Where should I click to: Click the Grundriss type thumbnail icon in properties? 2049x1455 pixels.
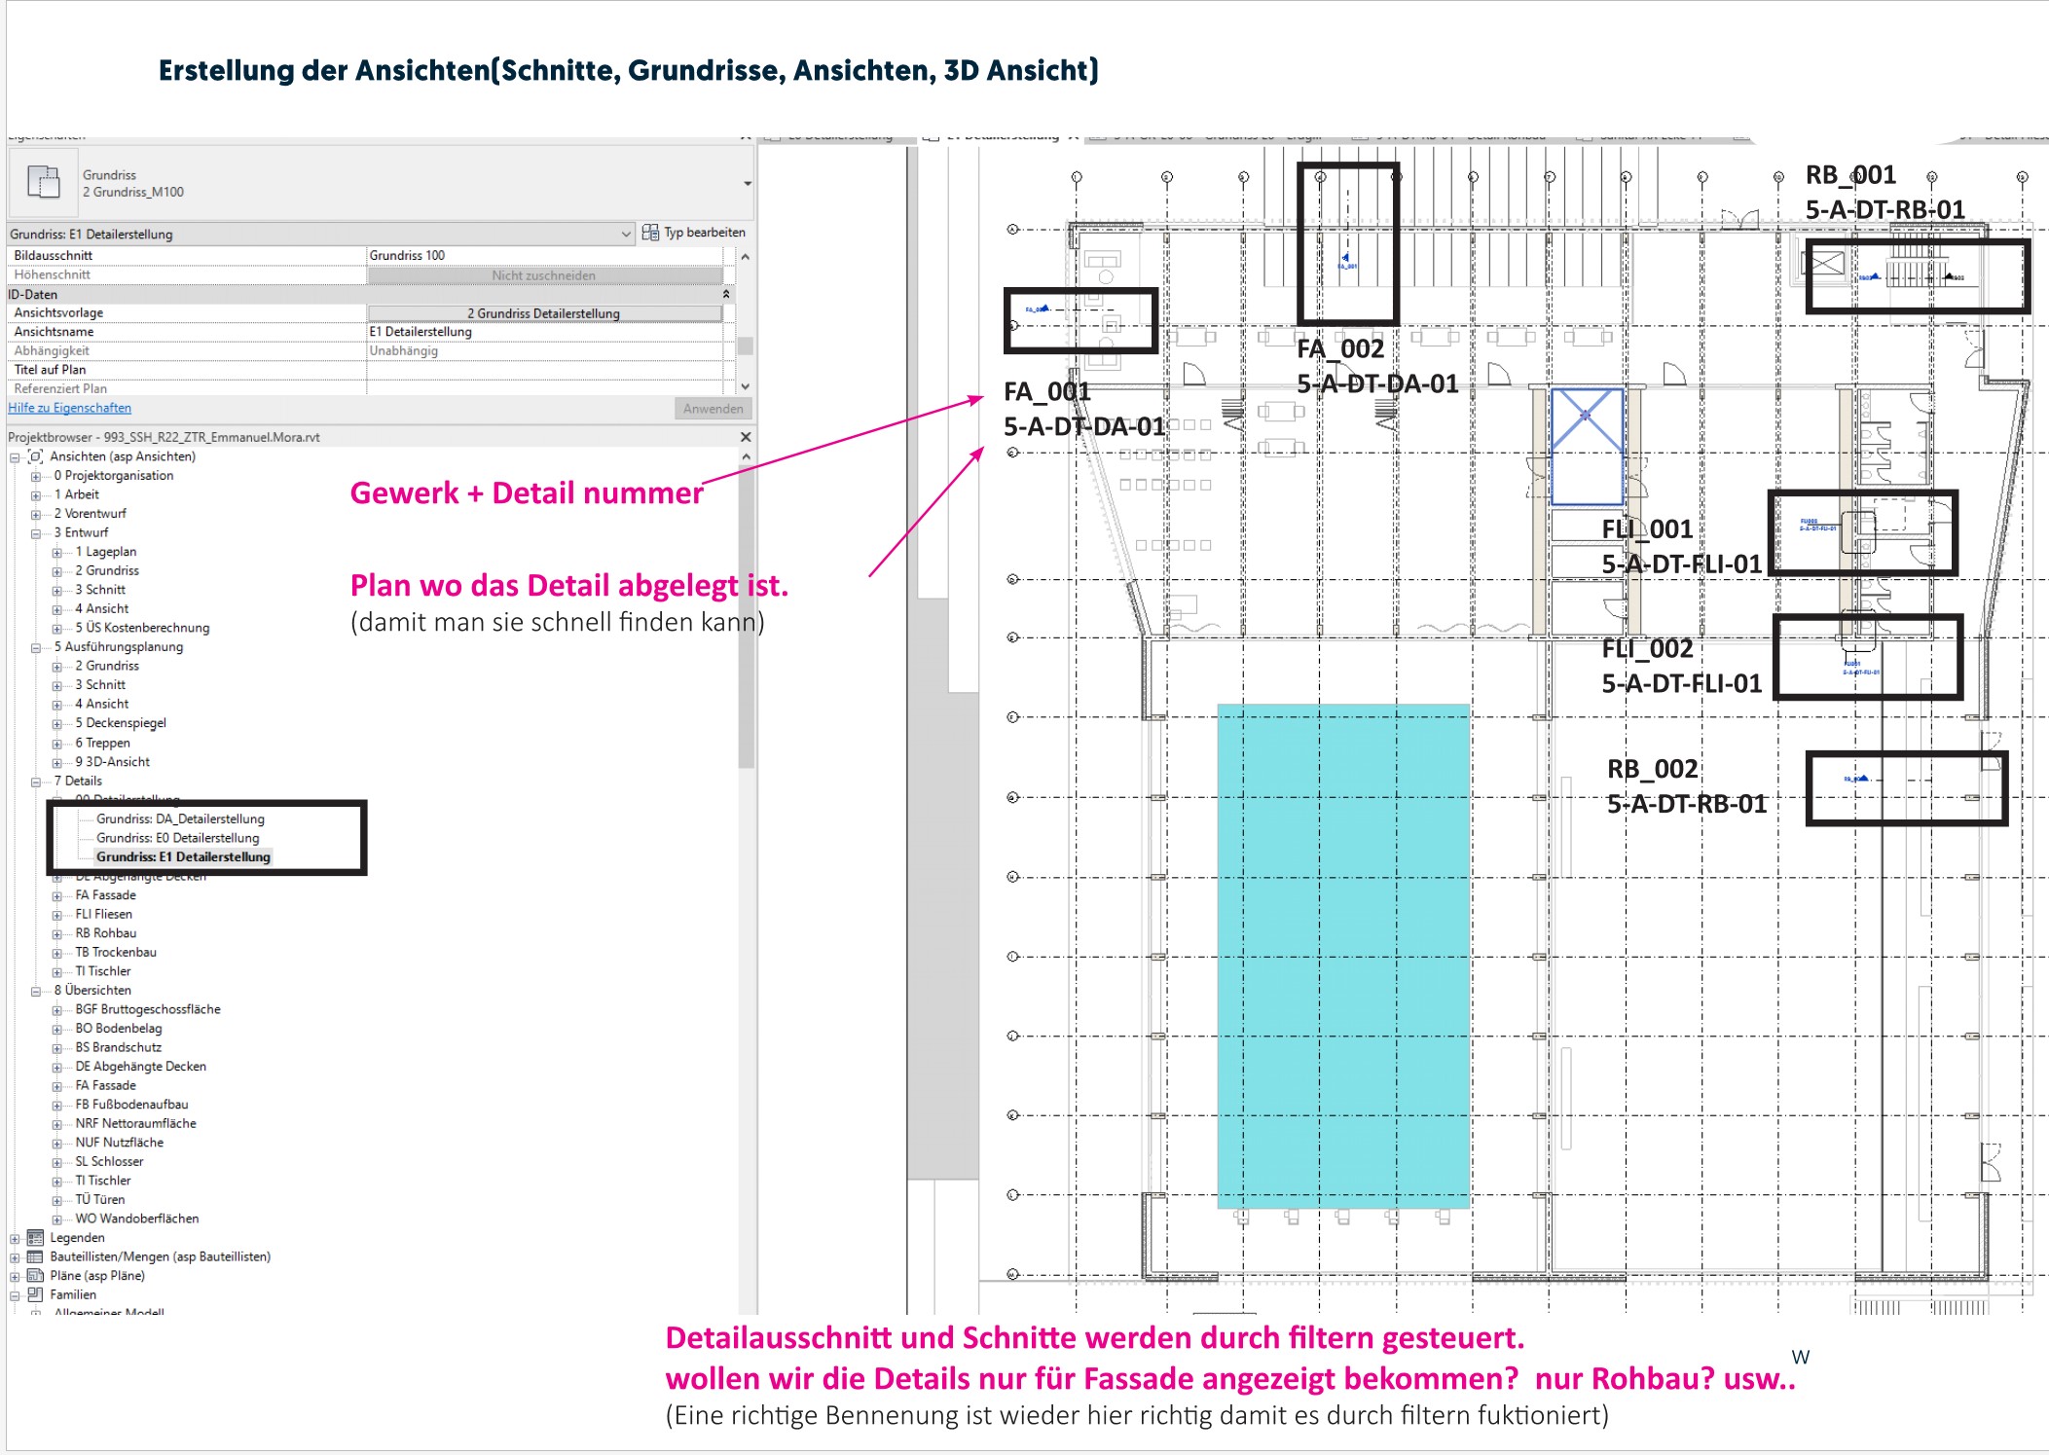coord(43,183)
